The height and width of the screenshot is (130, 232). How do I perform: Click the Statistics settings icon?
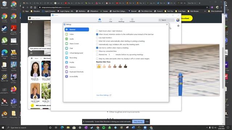67,67
